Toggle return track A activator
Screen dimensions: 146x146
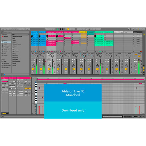click(x=116, y=69)
